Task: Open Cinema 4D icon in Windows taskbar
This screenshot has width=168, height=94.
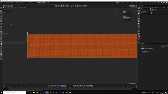Action: pyautogui.click(x=47, y=93)
